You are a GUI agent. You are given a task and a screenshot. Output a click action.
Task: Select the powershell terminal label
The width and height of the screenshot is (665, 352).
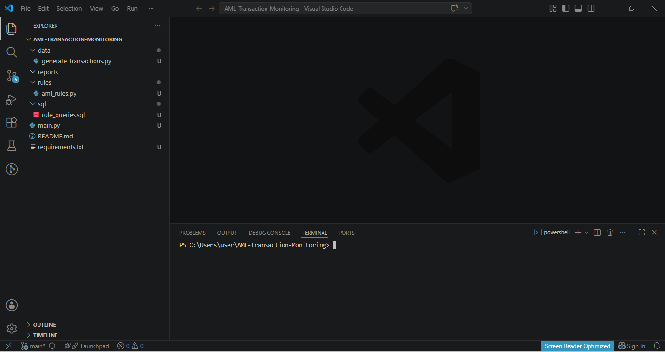pyautogui.click(x=552, y=233)
